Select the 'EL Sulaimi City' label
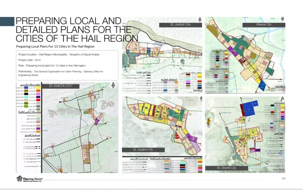Image resolution: width=303 pixels, height=190 pixels. tap(143, 150)
